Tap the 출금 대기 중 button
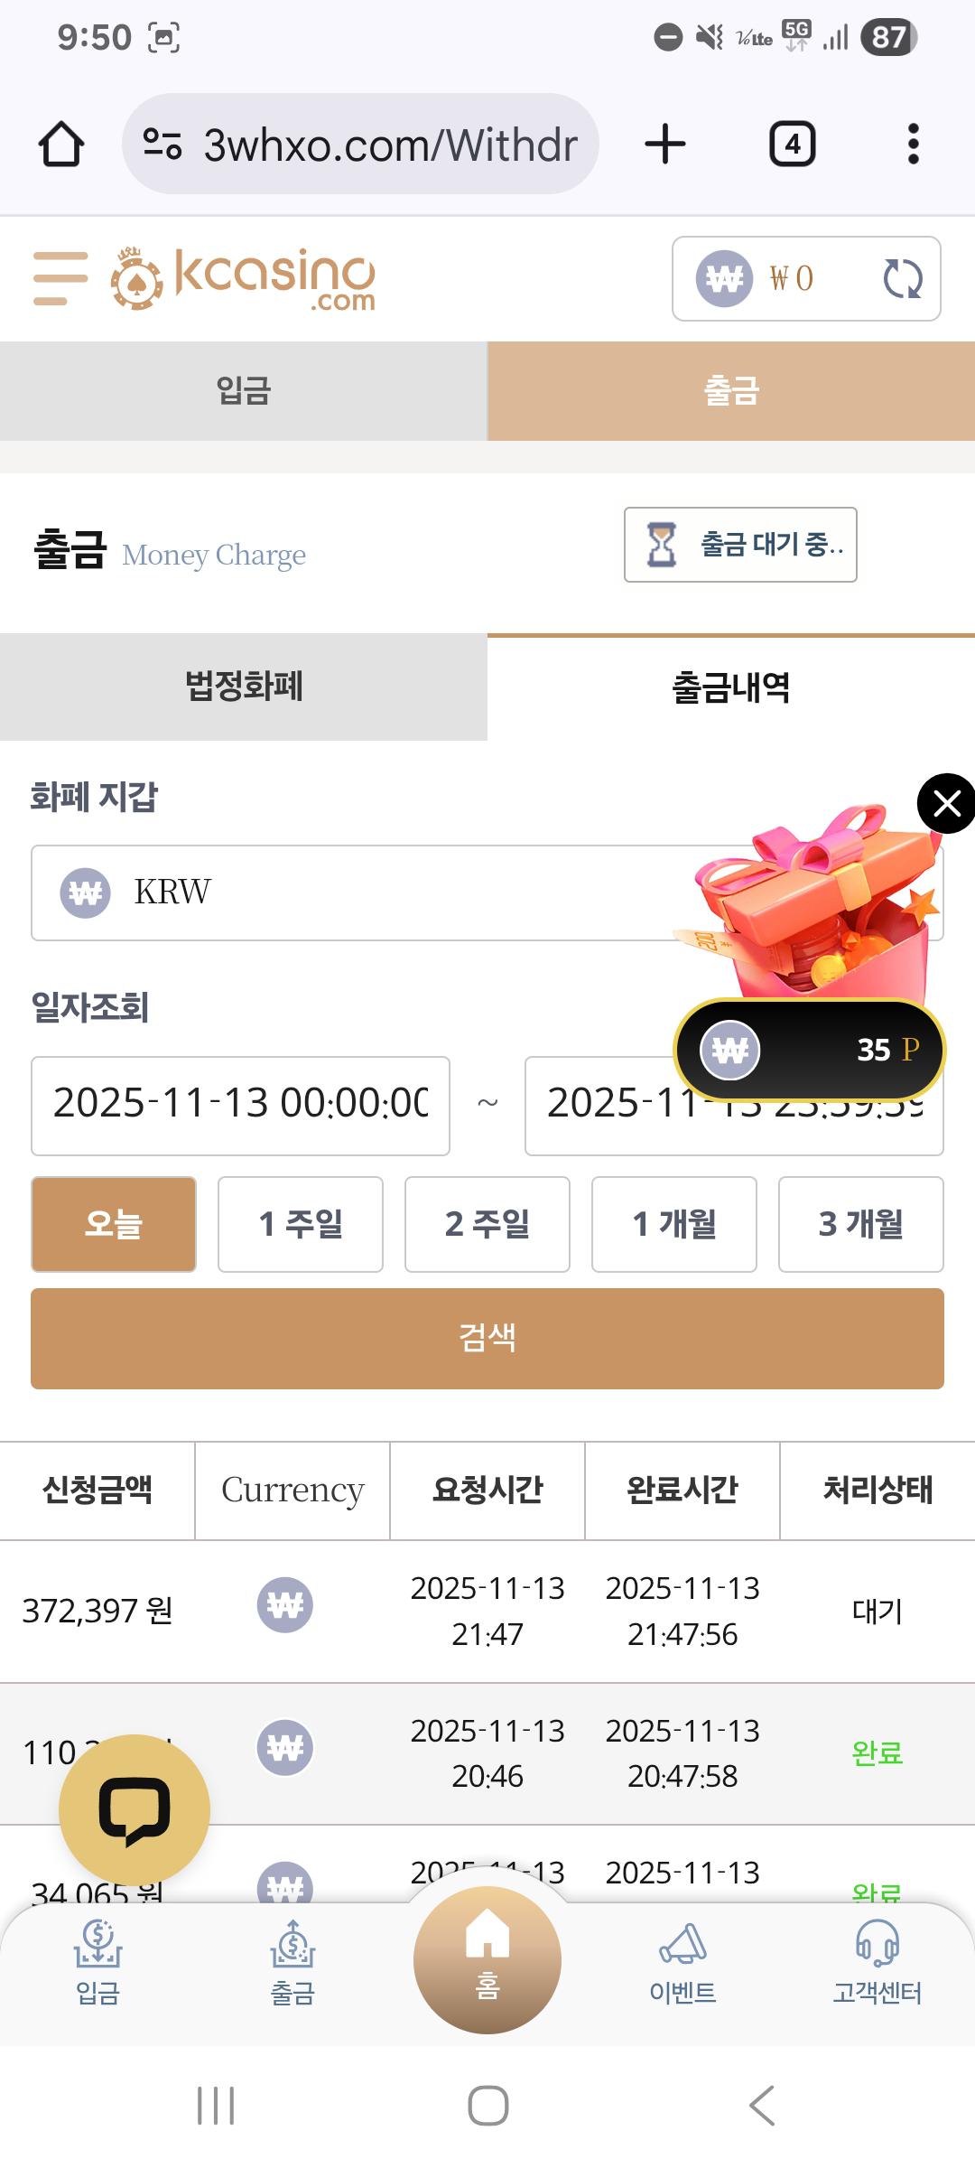The width and height of the screenshot is (975, 2168). pos(740,545)
